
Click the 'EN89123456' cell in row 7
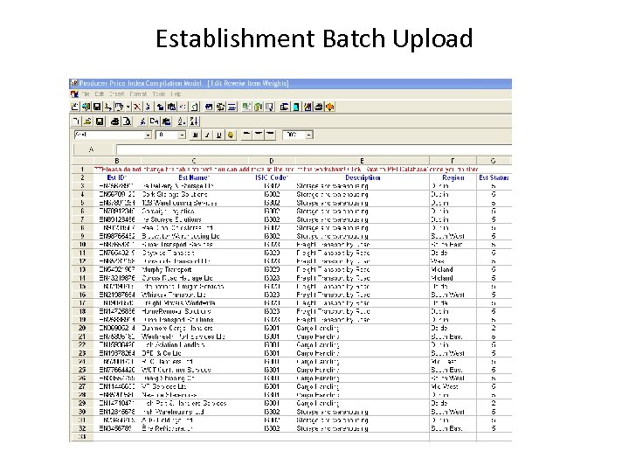[x=117, y=219]
